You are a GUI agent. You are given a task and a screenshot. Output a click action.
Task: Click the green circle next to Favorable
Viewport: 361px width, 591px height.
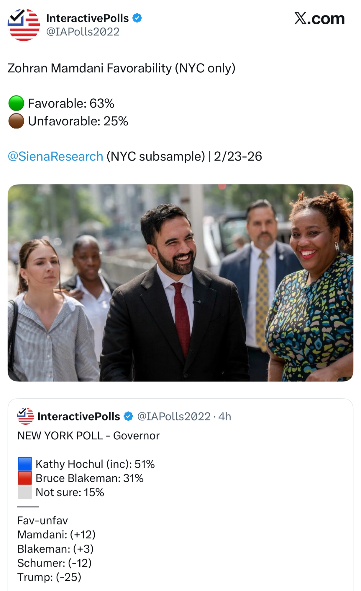16,103
